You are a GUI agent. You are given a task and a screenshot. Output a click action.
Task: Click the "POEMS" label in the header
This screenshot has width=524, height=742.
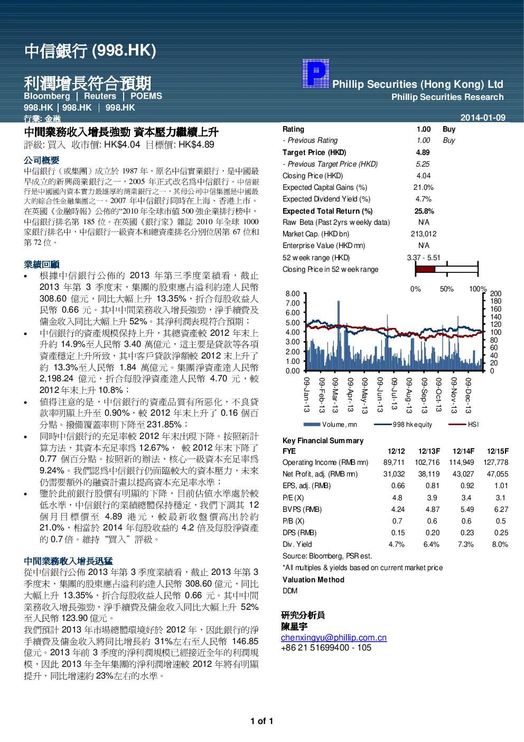click(x=146, y=96)
